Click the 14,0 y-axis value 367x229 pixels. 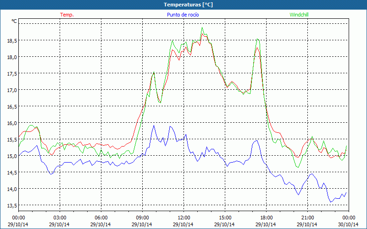tap(12, 189)
